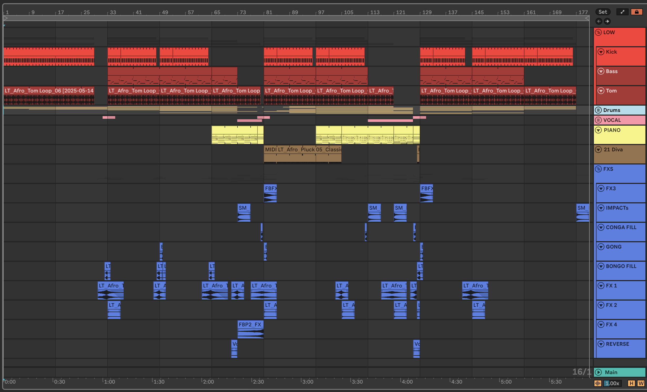The image size is (647, 392).
Task: Toggle the H optimize height button
Action: [631, 383]
